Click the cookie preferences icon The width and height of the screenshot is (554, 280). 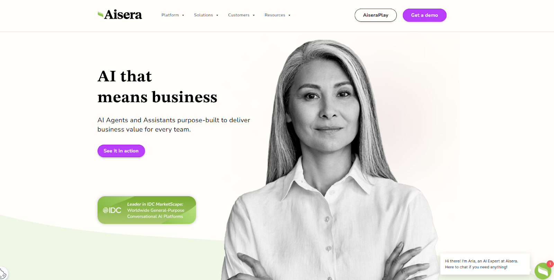click(x=3, y=273)
